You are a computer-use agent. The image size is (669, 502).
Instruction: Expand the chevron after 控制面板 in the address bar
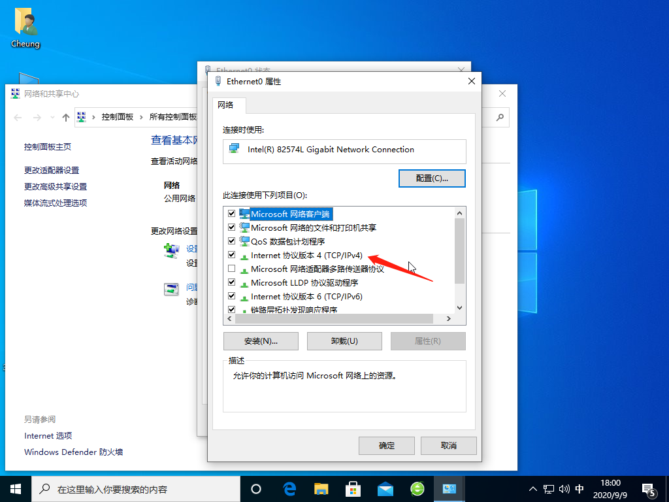(x=141, y=117)
